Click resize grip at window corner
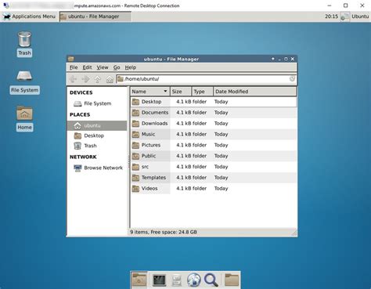 coord(294,233)
